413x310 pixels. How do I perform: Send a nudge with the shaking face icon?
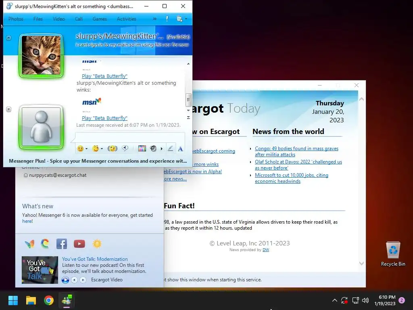pos(113,149)
